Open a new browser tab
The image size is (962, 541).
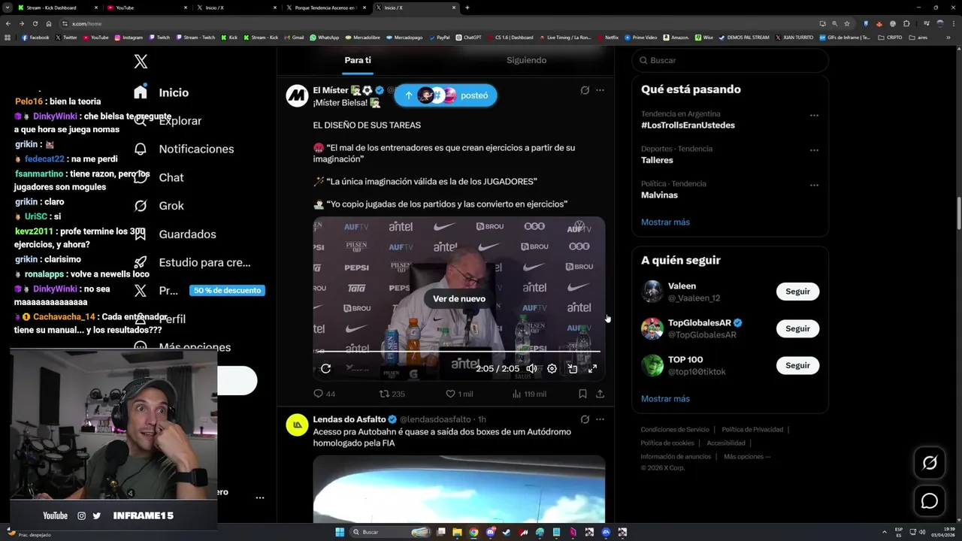[x=467, y=8]
